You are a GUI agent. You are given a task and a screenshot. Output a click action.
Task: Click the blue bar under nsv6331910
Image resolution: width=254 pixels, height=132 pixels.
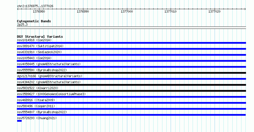131,55
